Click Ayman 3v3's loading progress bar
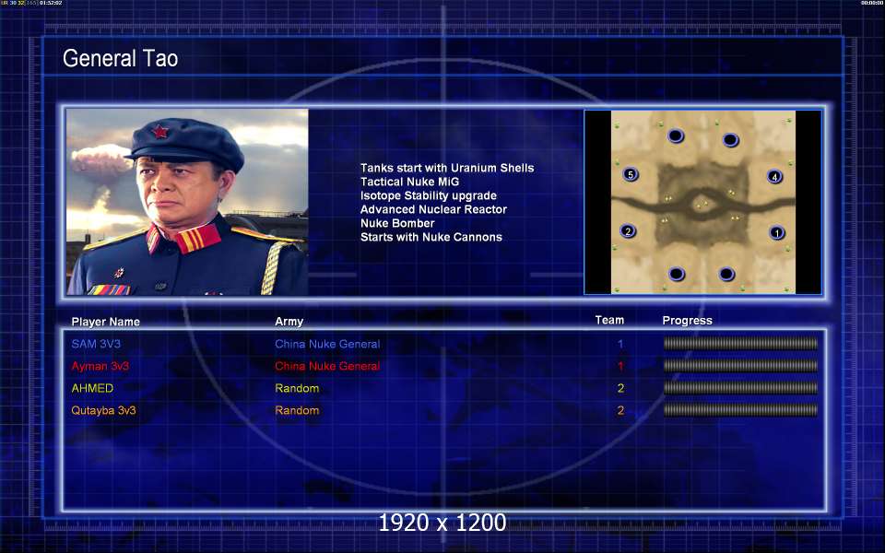This screenshot has width=885, height=553. [x=740, y=366]
